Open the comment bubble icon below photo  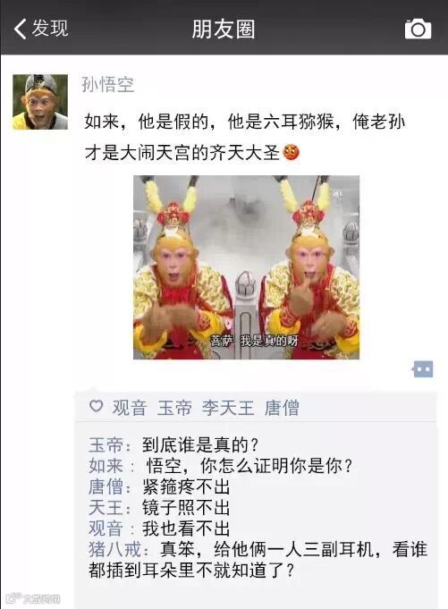pos(423,369)
